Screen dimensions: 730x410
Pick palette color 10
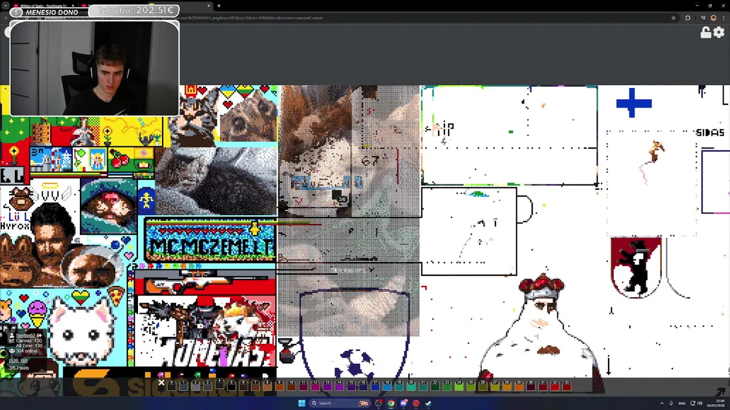pyautogui.click(x=291, y=386)
